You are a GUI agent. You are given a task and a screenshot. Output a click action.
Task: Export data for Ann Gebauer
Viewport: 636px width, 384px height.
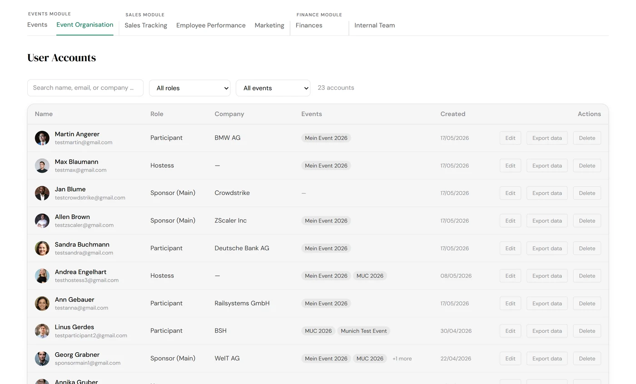coord(547,303)
